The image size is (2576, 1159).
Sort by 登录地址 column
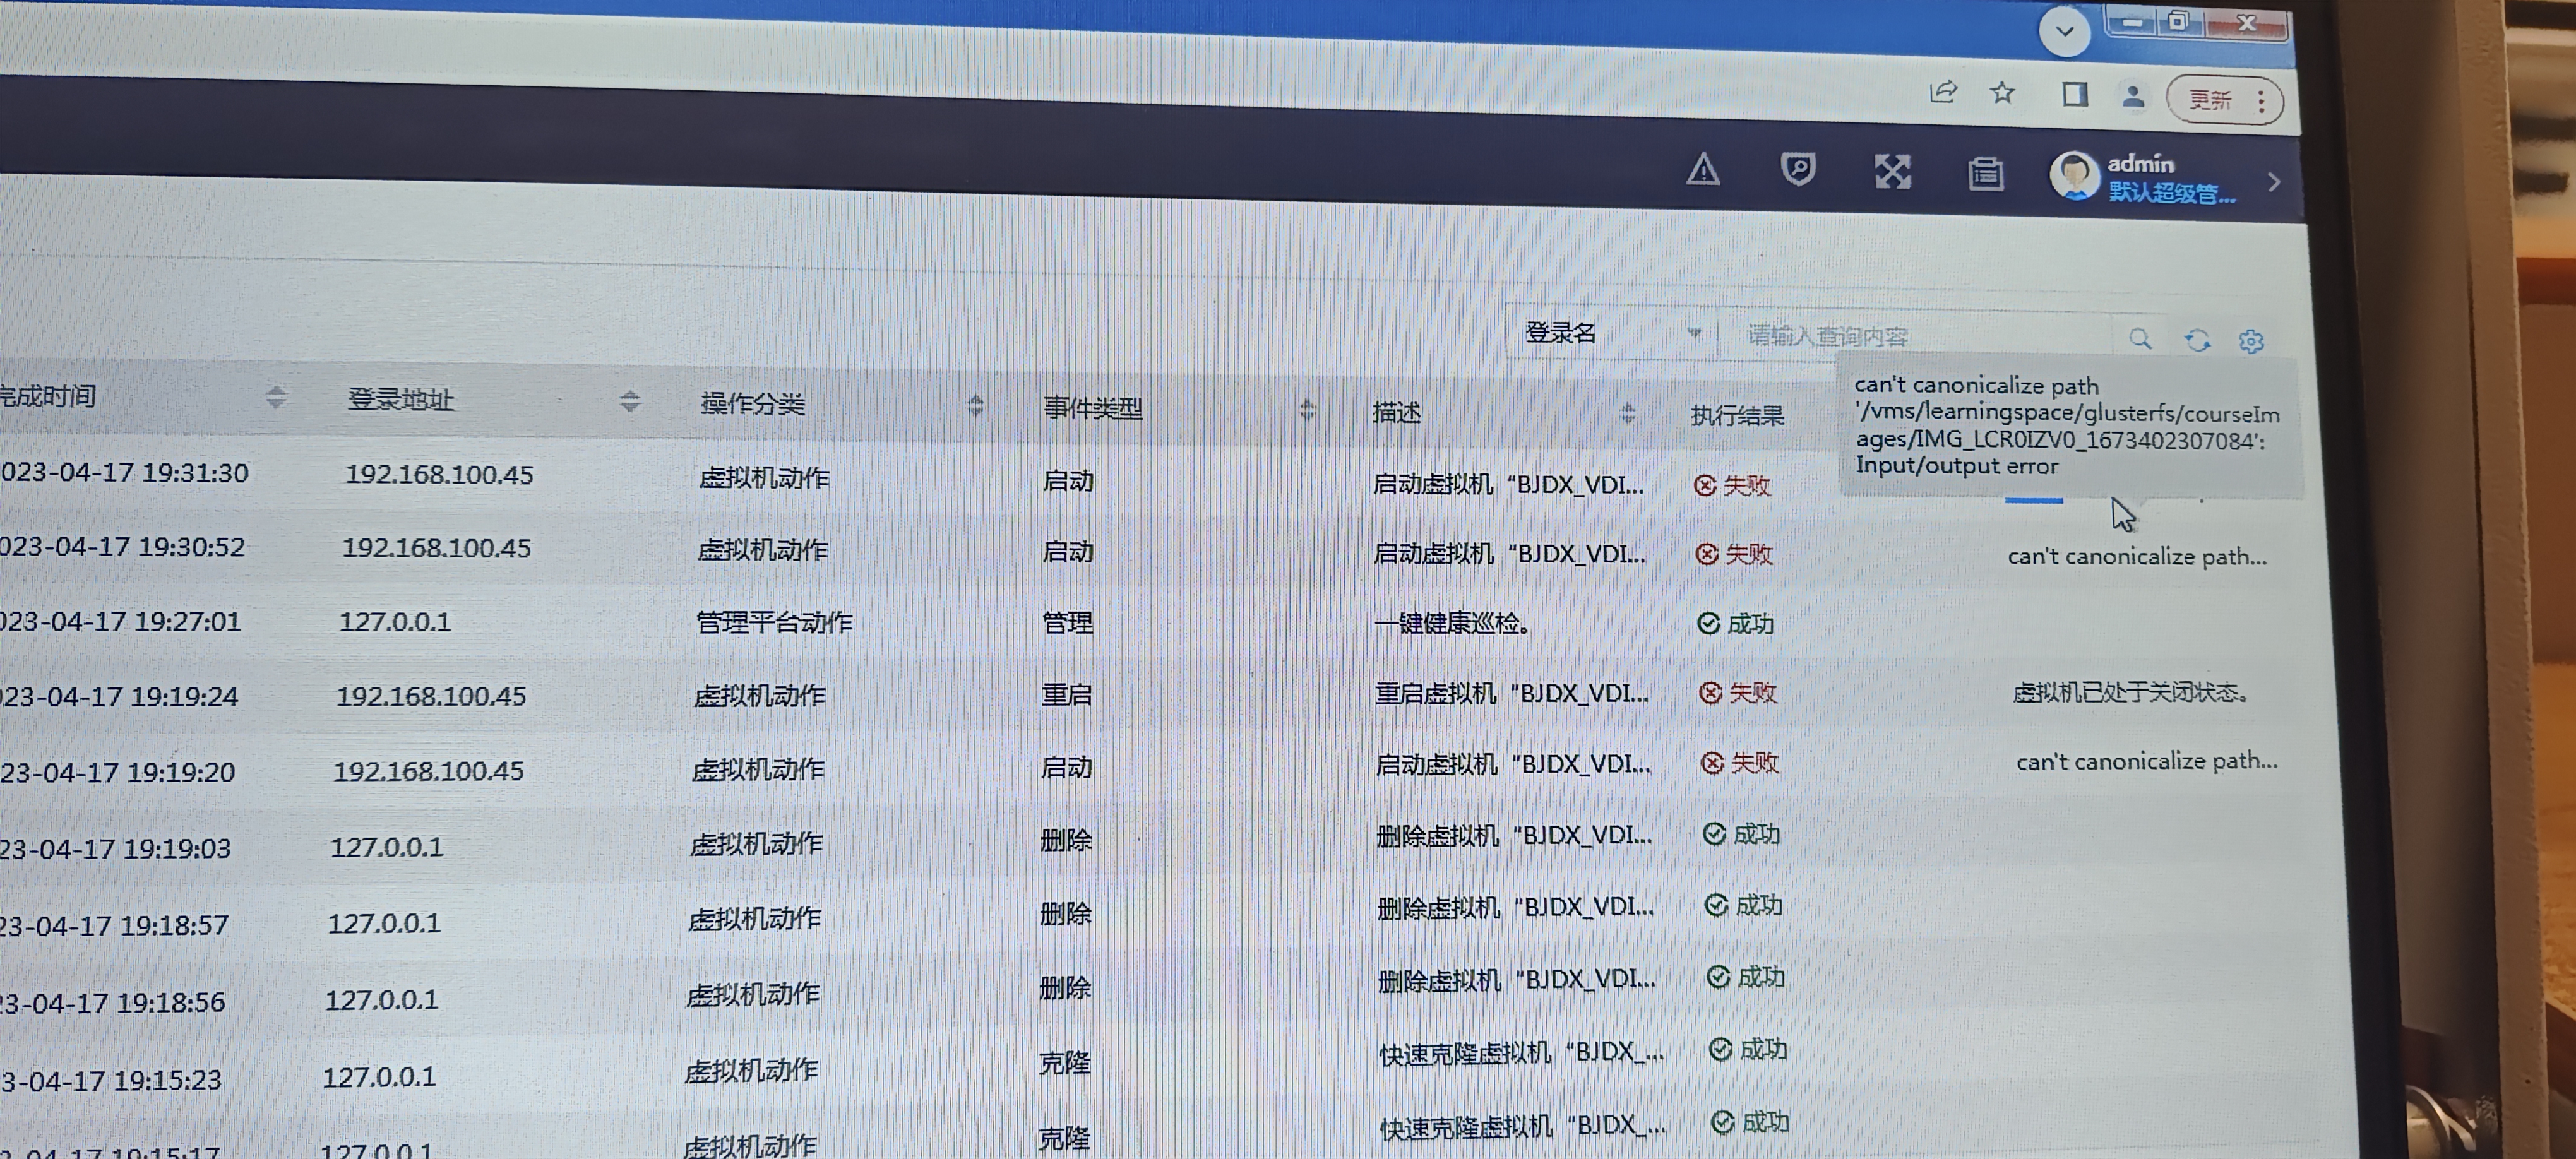[x=629, y=401]
